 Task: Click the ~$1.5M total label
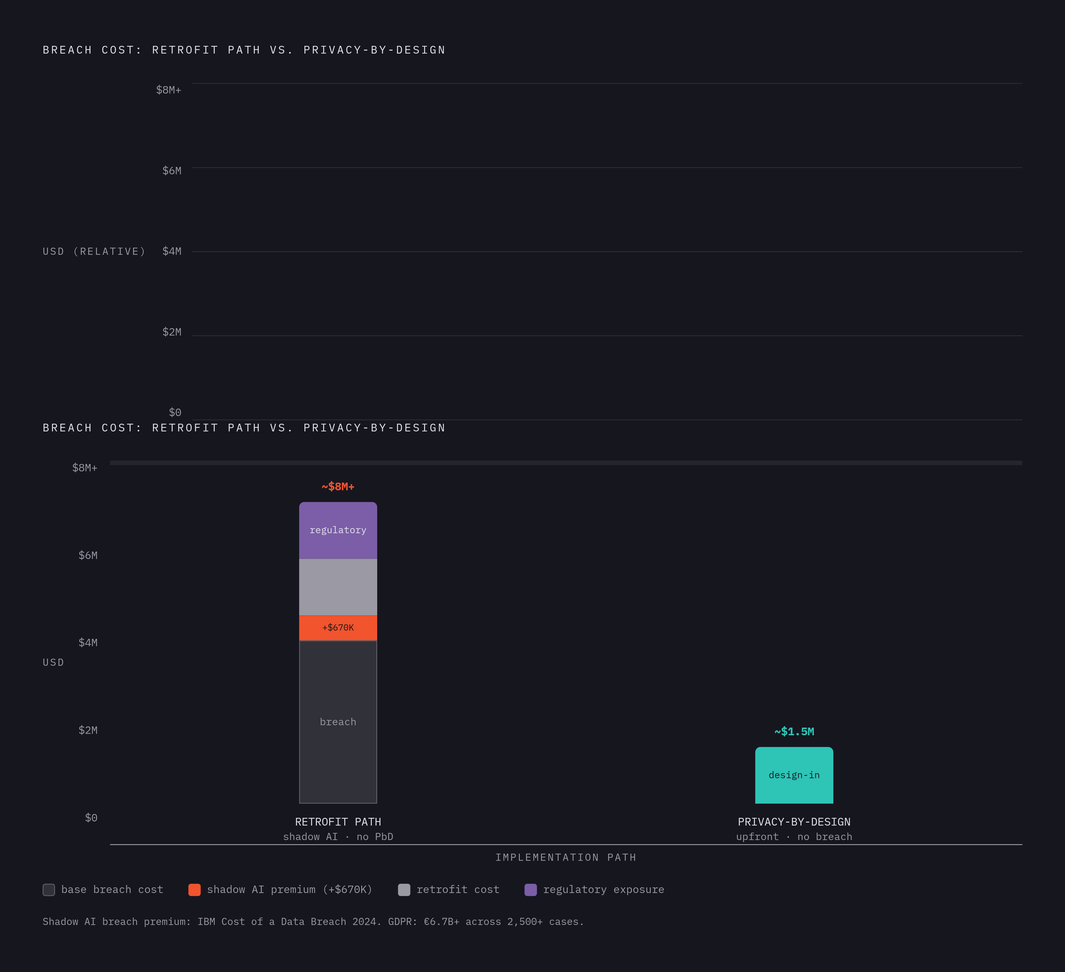[x=794, y=732]
